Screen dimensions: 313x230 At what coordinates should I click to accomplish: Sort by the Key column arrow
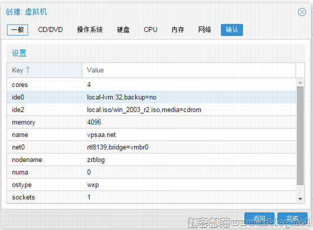tap(28, 70)
